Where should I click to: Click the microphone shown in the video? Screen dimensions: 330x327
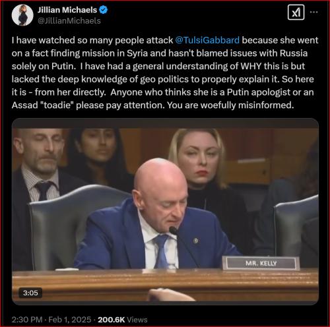[x=183, y=247]
